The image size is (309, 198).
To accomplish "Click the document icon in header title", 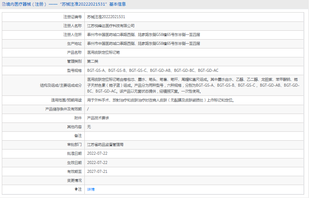I will pyautogui.click(x=4, y=4).
